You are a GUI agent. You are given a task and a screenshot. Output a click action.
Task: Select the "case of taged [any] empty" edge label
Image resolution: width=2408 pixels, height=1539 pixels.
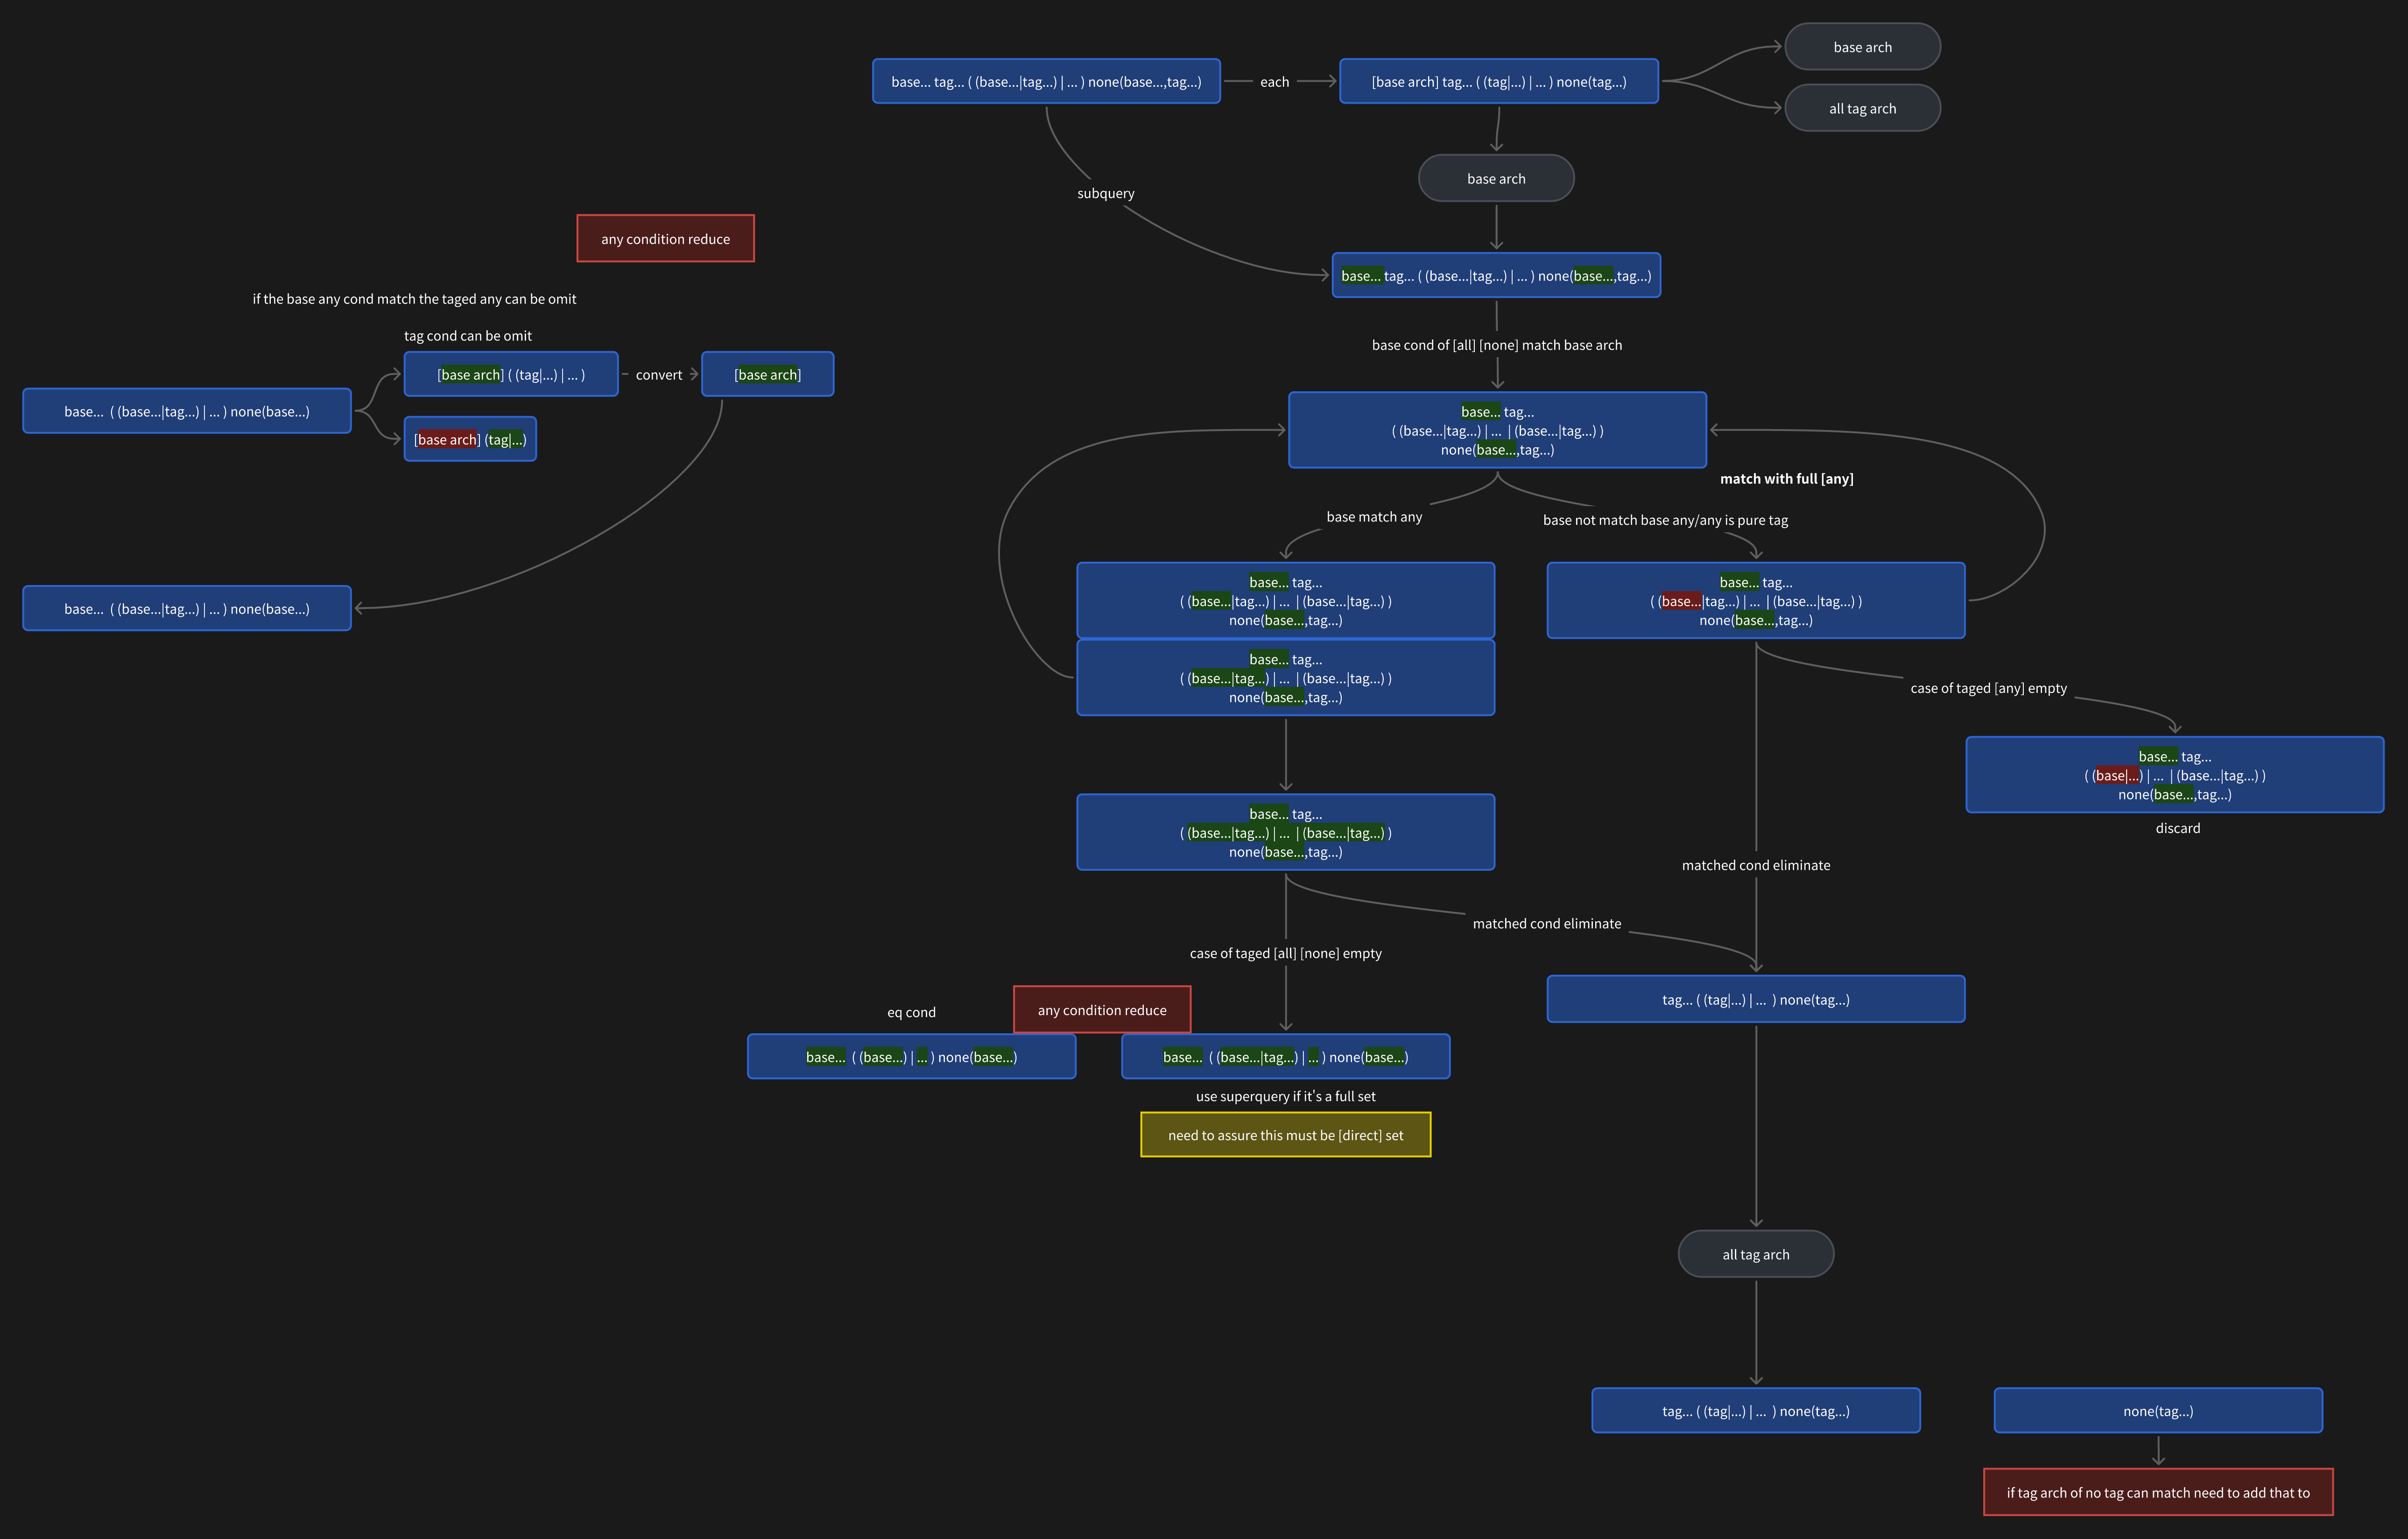1988,688
